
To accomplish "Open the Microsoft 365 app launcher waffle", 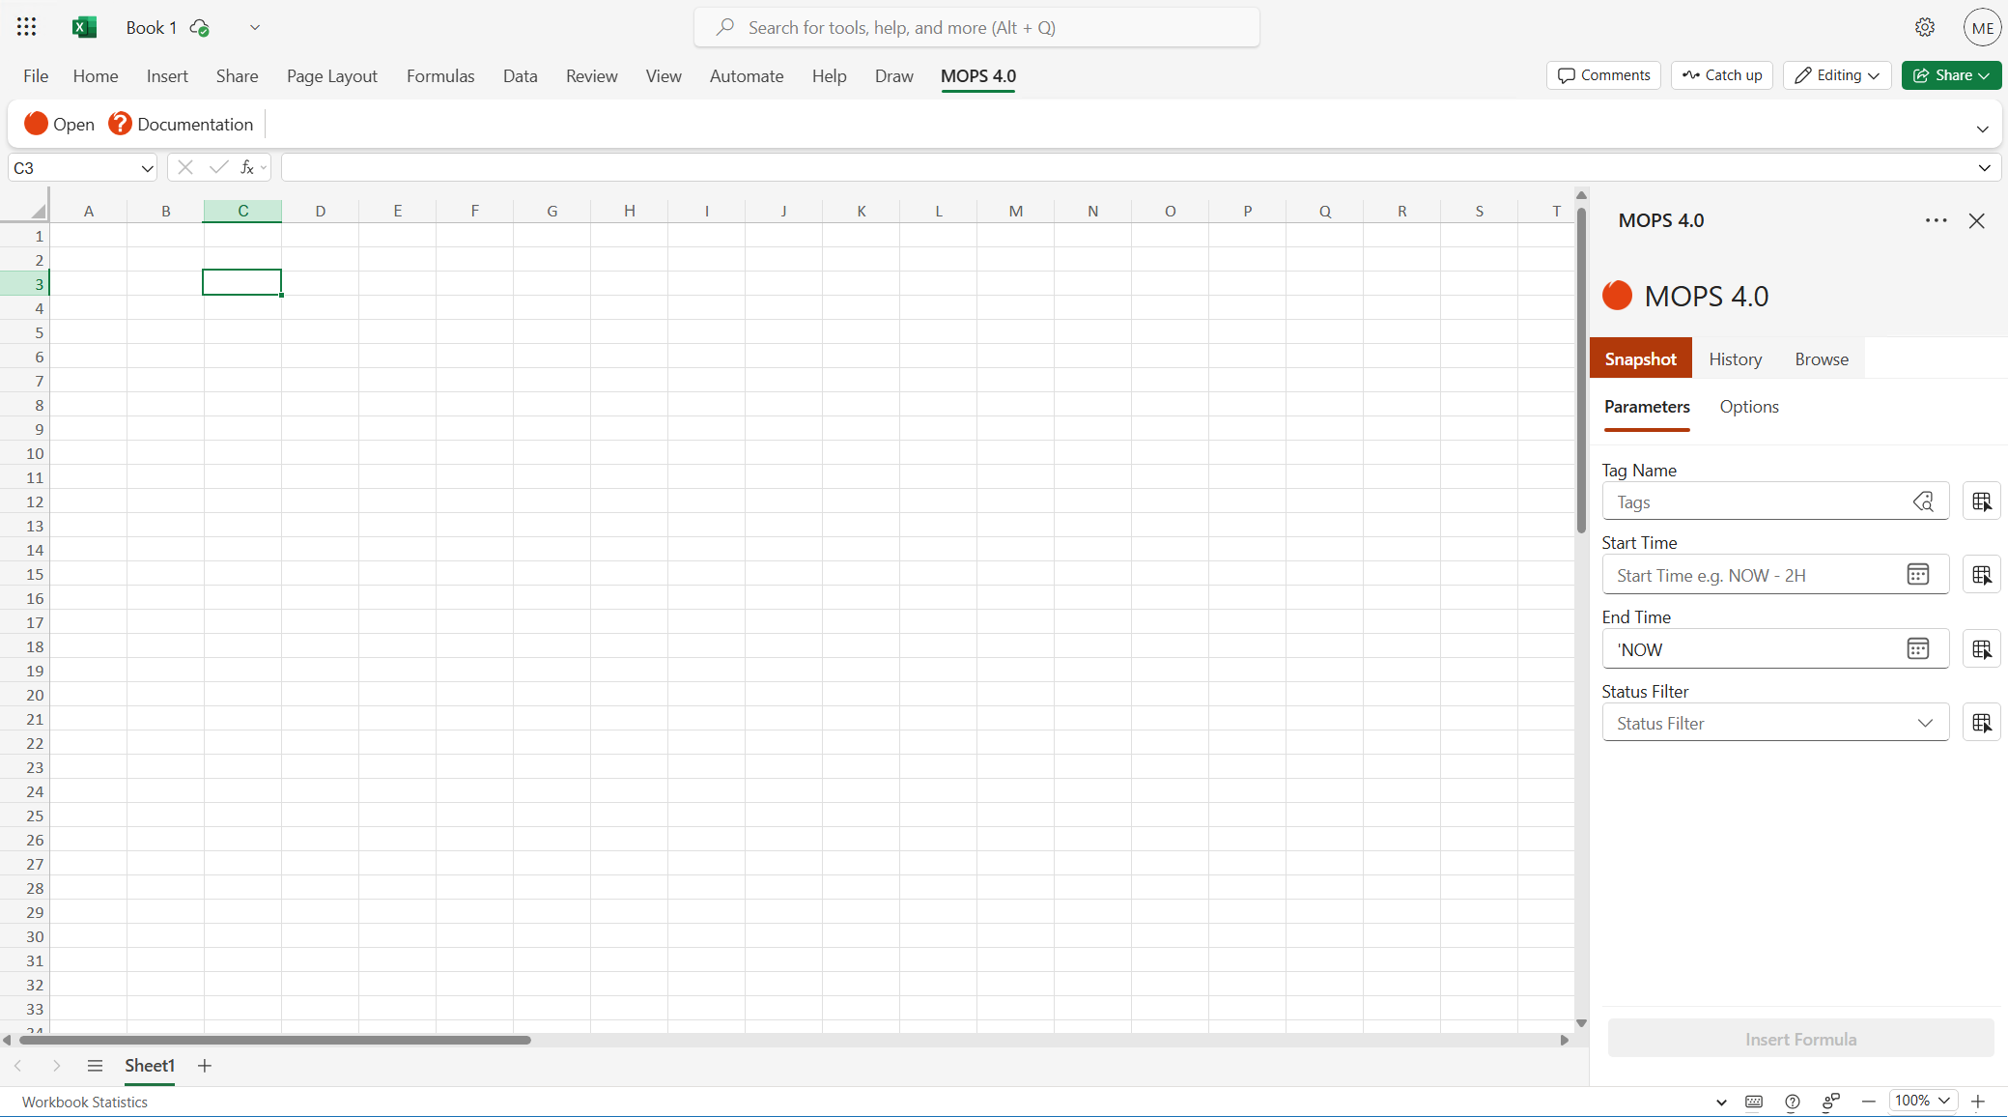I will tap(26, 27).
